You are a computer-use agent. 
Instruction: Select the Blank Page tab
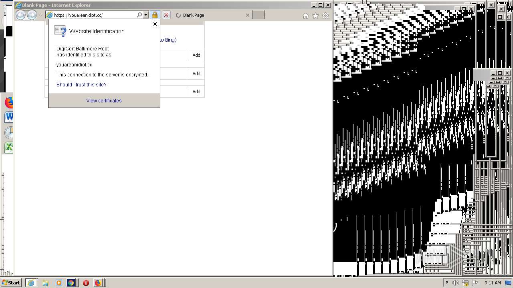[212, 15]
